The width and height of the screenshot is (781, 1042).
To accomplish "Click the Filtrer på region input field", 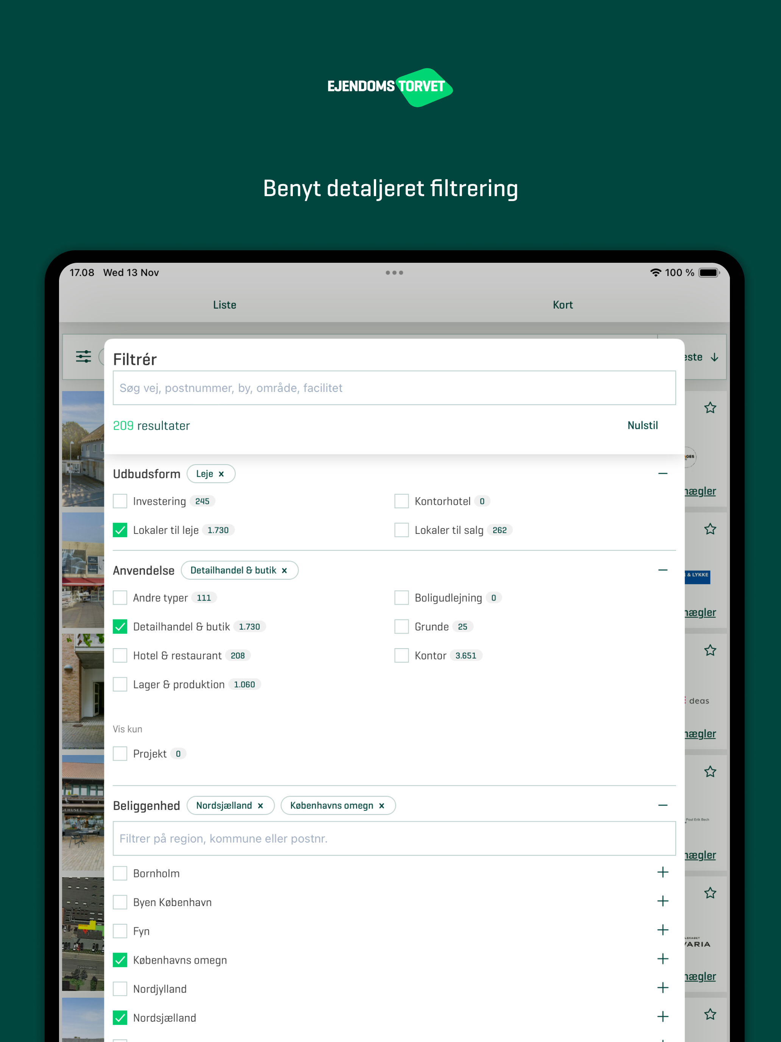I will (x=394, y=839).
